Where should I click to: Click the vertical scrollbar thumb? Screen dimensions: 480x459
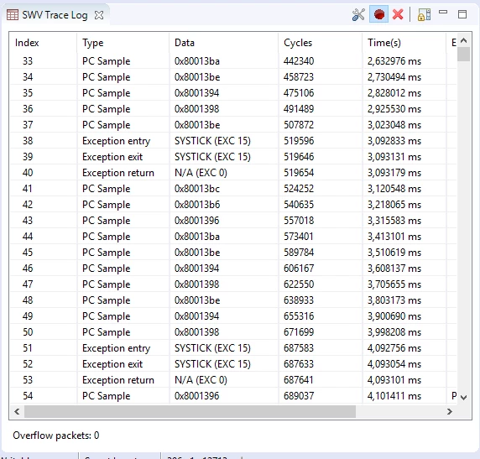(463, 55)
